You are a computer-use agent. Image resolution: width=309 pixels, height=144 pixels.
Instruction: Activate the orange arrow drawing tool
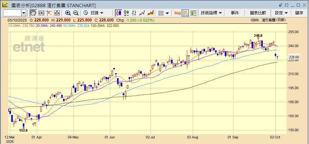click(49, 13)
